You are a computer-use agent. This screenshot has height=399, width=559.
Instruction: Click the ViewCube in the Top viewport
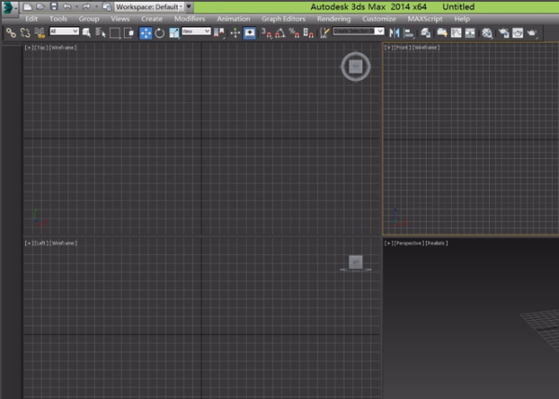(356, 67)
